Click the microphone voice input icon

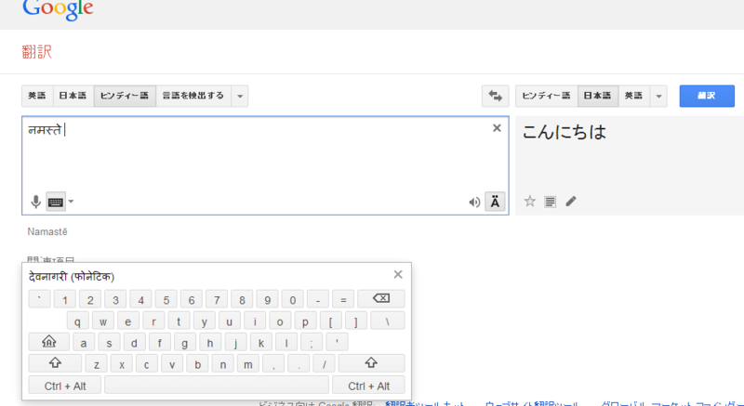click(35, 203)
